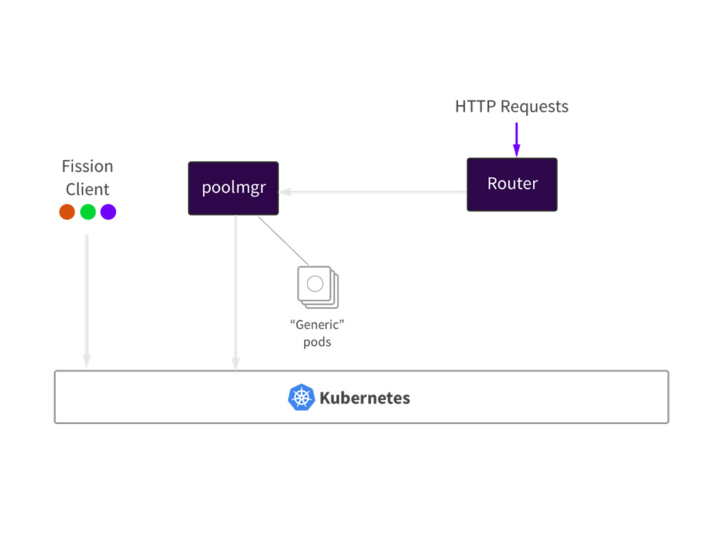Screen dimensions: 719x539
Task: Select the orange Fission client dot
Action: coord(67,212)
